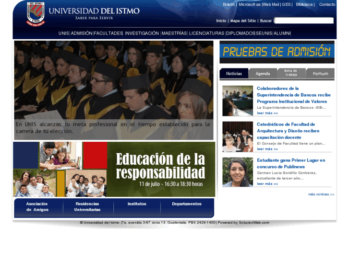This screenshot has width=349, height=261.
Task: Open the MAESTRÍAS menu
Action: point(174,34)
